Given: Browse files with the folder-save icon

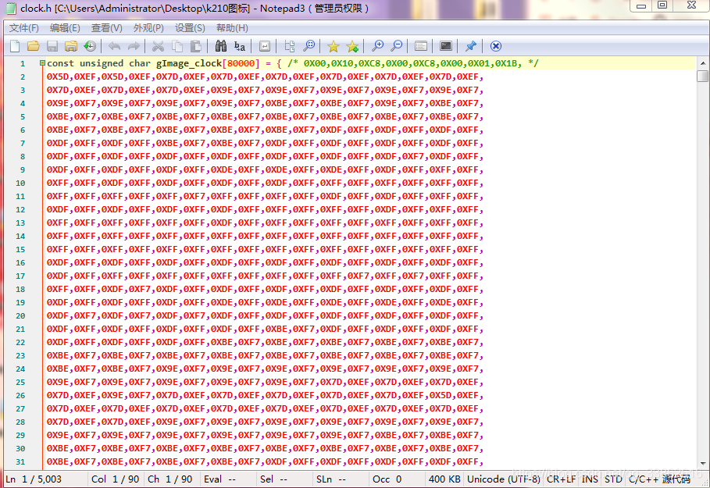Looking at the screenshot, I should (x=70, y=46).
